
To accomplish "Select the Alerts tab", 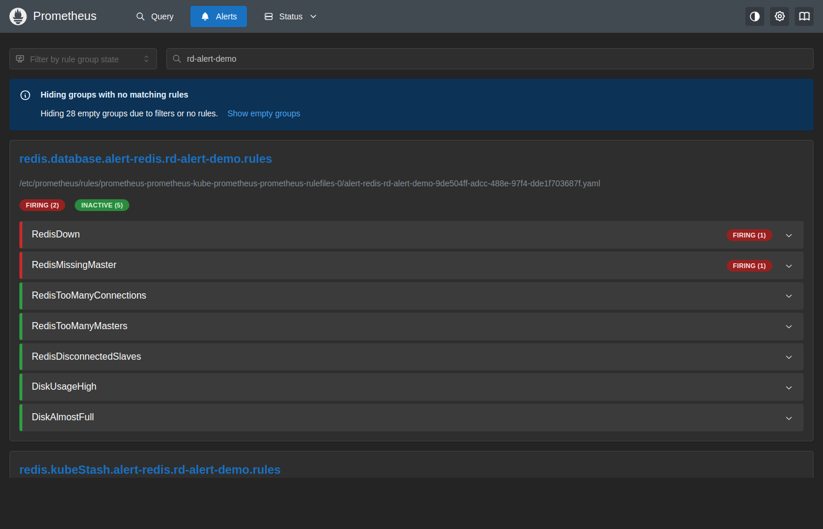I will (x=219, y=16).
